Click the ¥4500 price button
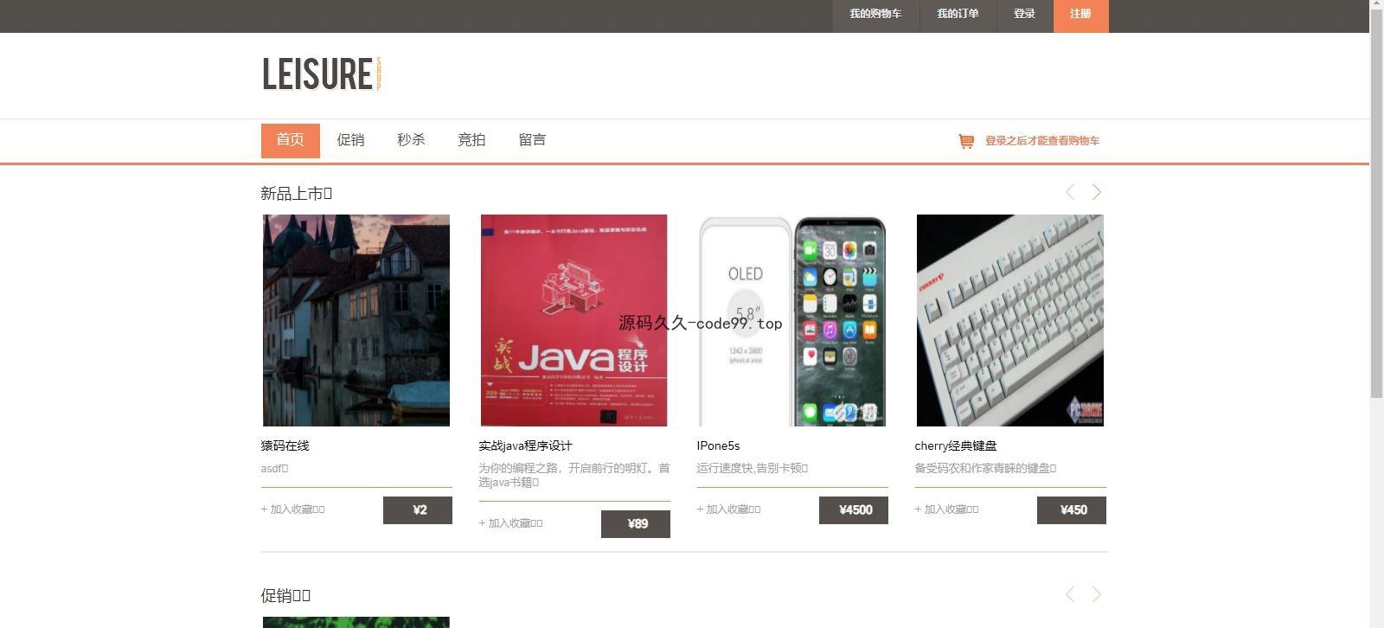Image resolution: width=1384 pixels, height=628 pixels. (x=854, y=510)
